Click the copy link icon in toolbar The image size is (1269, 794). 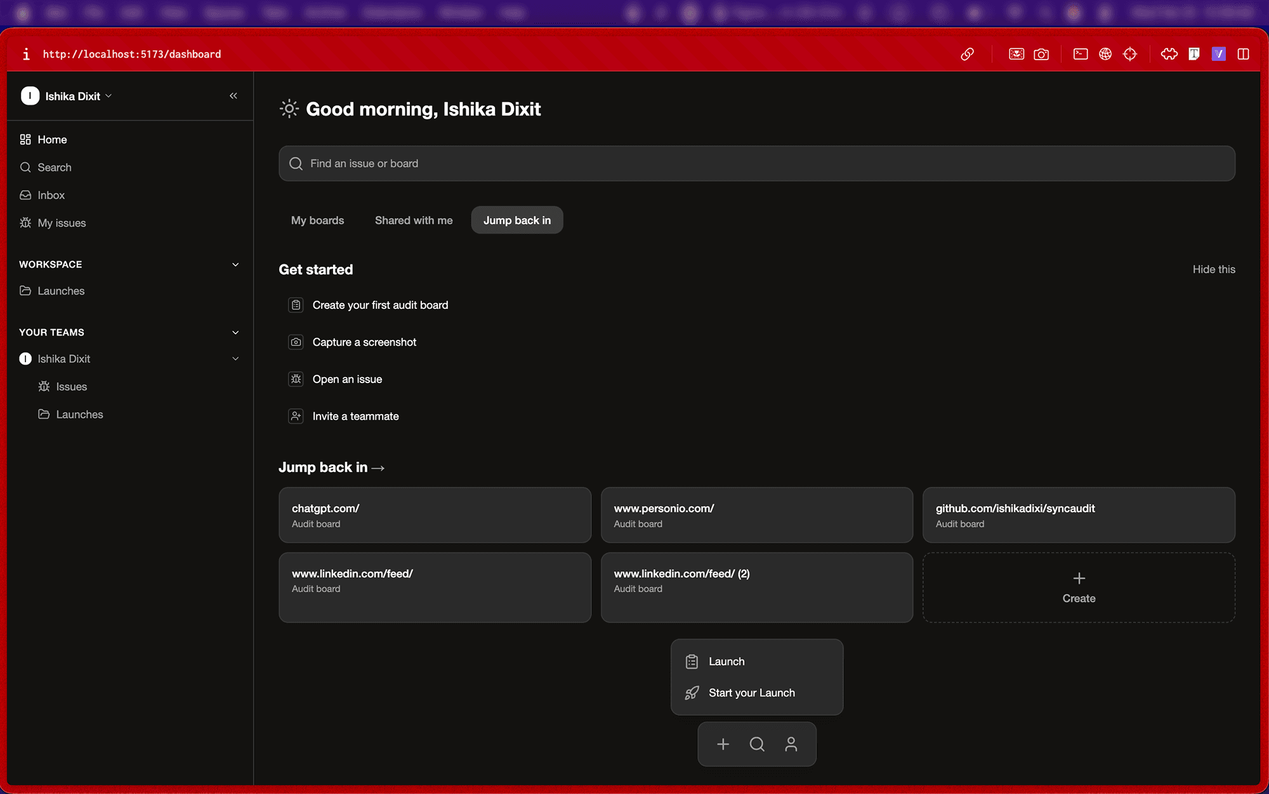click(967, 54)
